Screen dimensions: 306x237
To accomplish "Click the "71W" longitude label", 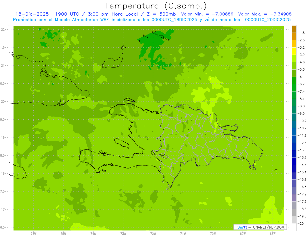I will [183, 233].
